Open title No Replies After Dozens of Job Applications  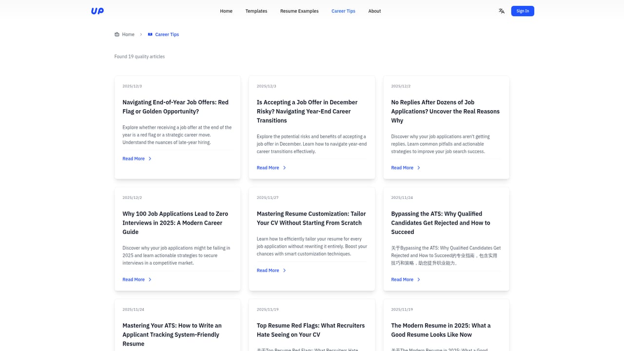[445, 111]
